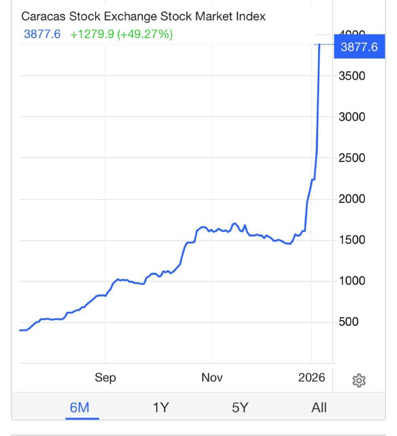Click the chart line's latest peak point
This screenshot has height=436, width=397.
tap(319, 45)
